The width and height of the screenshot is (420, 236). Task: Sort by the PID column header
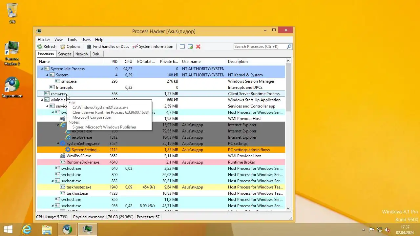click(x=111, y=62)
